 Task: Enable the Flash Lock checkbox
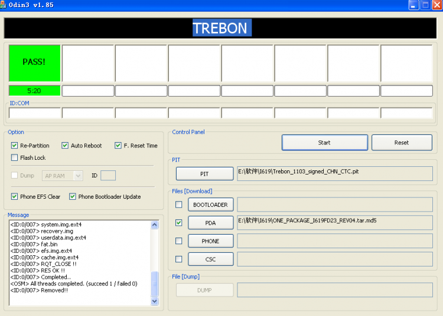coord(15,157)
